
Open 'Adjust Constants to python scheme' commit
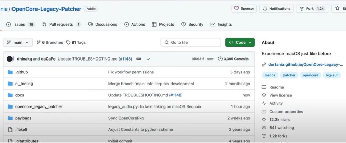pos(141,129)
